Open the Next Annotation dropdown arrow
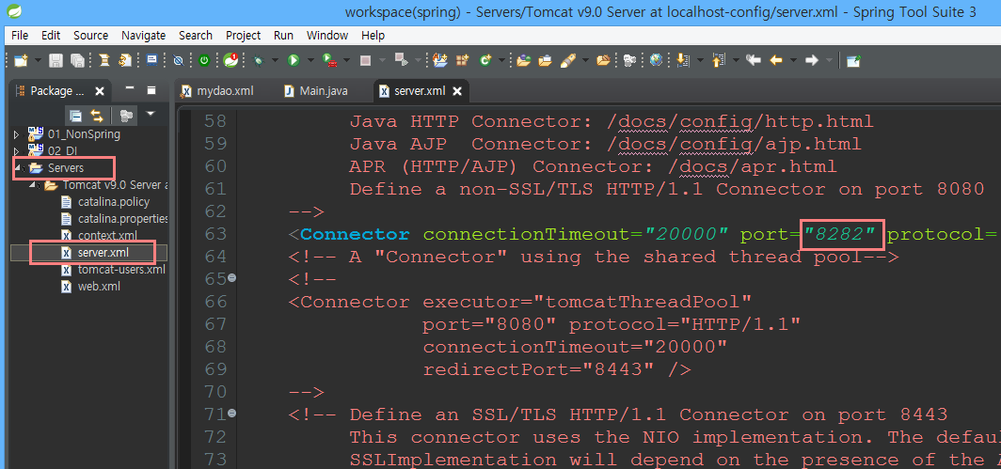1001x469 pixels. pyautogui.click(x=700, y=60)
